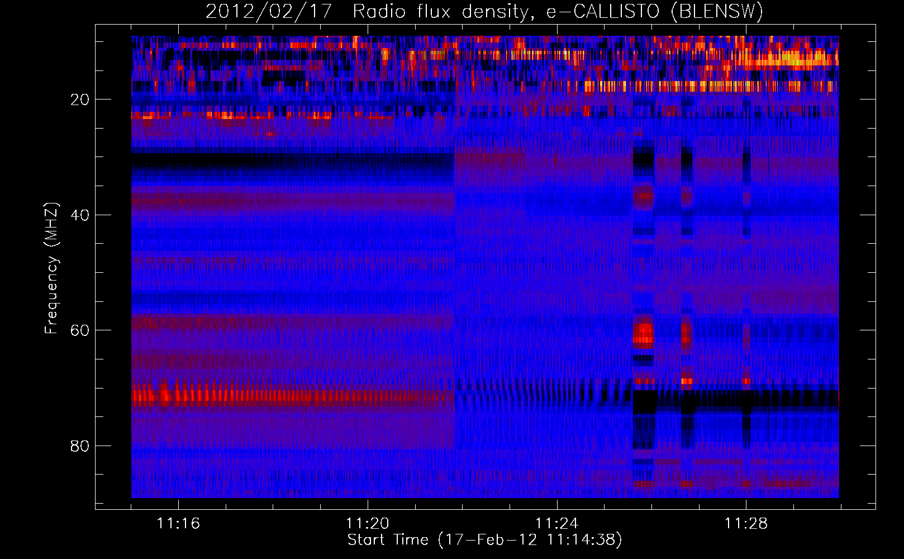Click the 11:24 time tick label
This screenshot has width=904, height=559.
[556, 523]
